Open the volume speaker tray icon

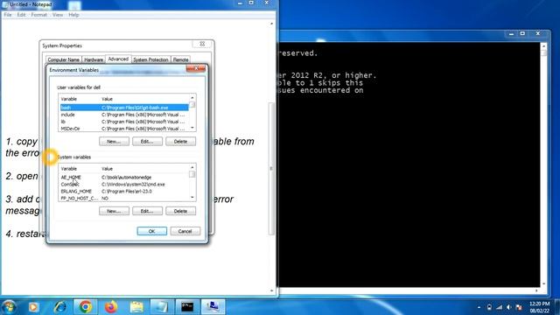coord(509,307)
